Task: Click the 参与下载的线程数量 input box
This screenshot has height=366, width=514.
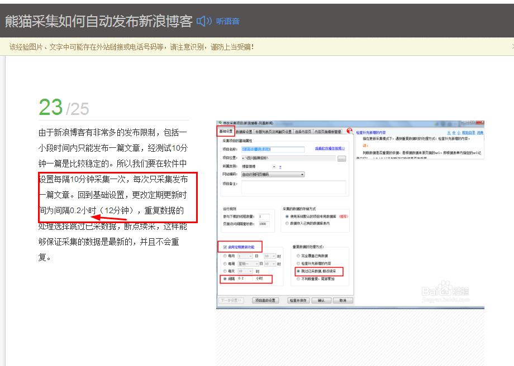Action: (x=264, y=216)
